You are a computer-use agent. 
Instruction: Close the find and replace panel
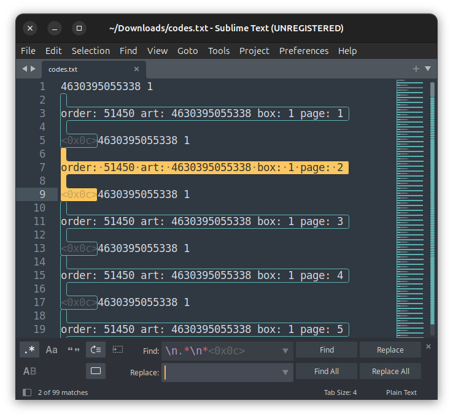428,347
